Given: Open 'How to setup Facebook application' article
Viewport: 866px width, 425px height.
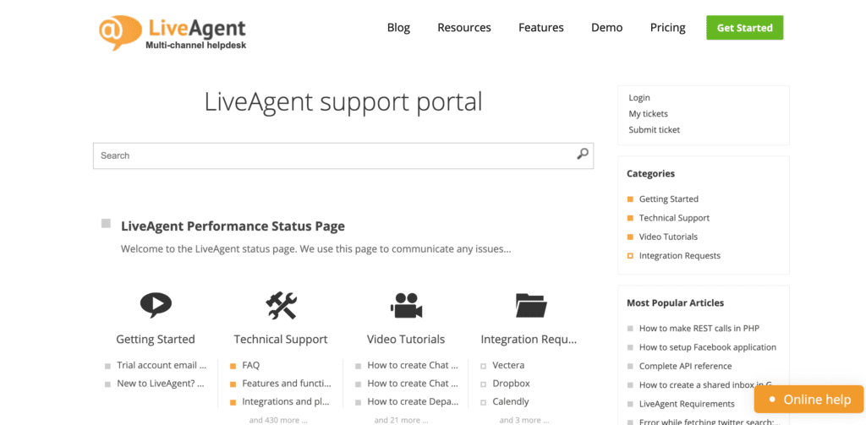Looking at the screenshot, I should click(708, 347).
